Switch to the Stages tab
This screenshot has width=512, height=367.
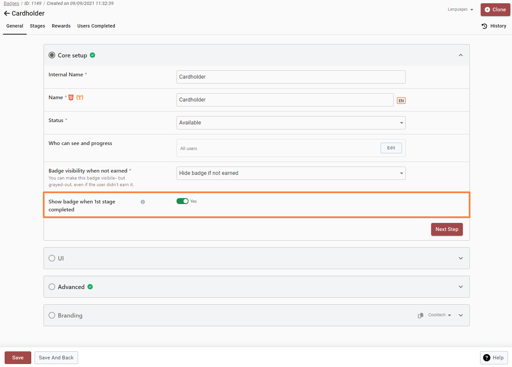click(x=37, y=26)
